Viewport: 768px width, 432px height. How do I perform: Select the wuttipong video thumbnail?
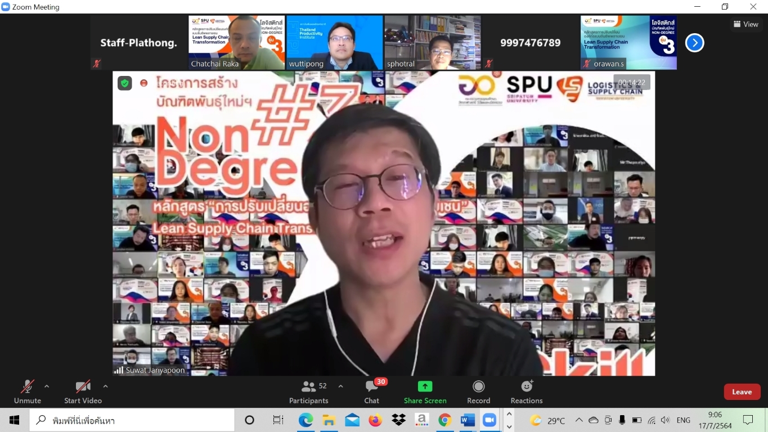pyautogui.click(x=334, y=43)
